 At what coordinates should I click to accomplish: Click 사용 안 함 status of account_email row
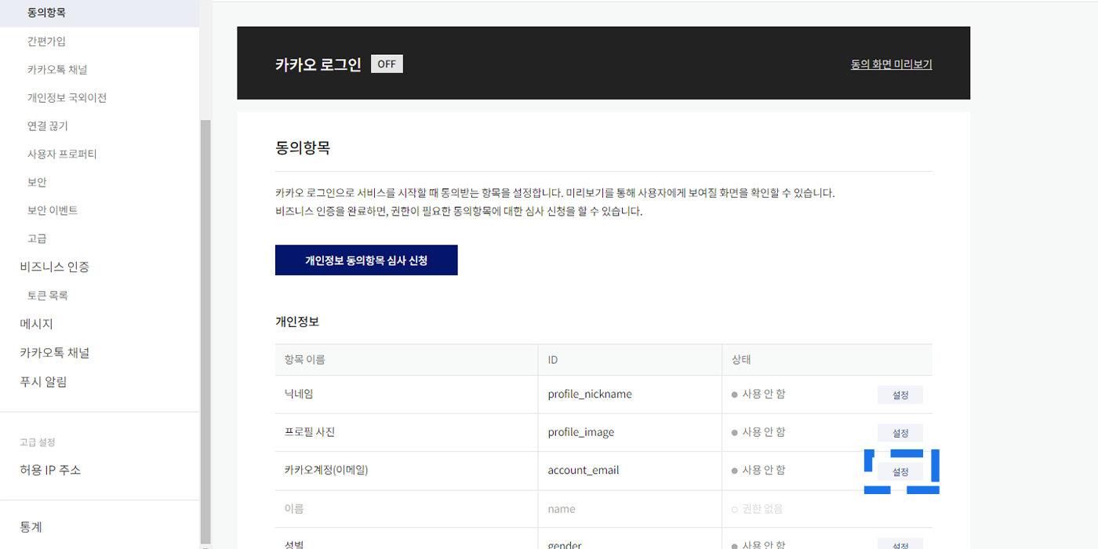click(758, 470)
